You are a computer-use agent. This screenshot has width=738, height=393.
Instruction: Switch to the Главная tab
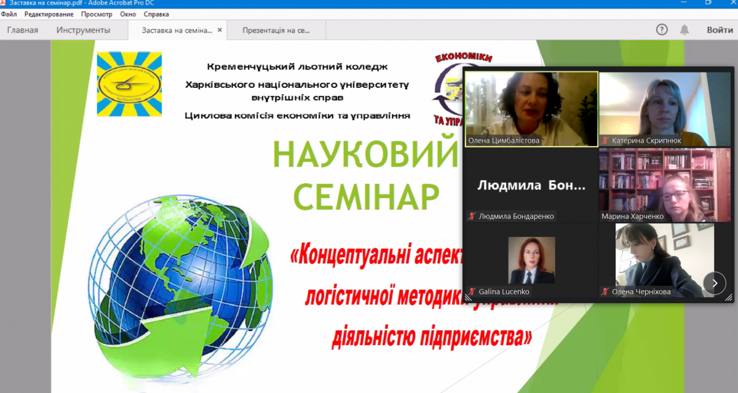point(23,30)
